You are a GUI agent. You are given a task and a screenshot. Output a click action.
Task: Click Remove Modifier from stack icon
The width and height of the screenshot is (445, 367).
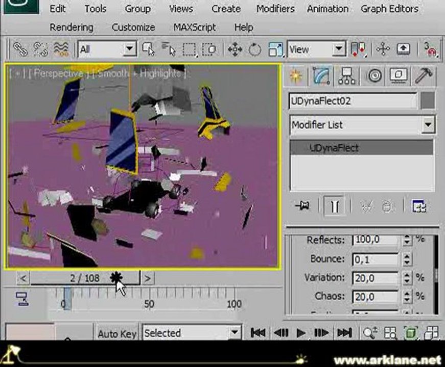click(387, 206)
